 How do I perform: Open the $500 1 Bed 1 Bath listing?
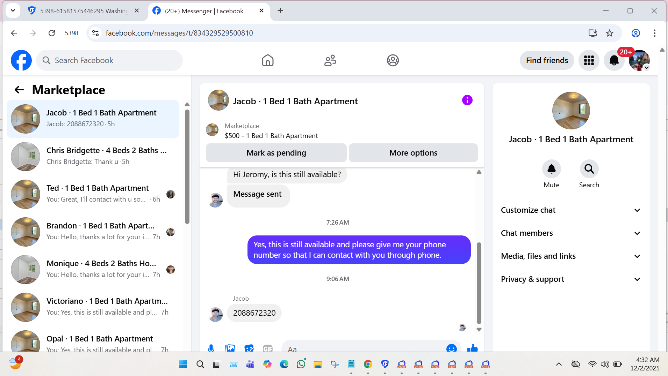coord(271,136)
